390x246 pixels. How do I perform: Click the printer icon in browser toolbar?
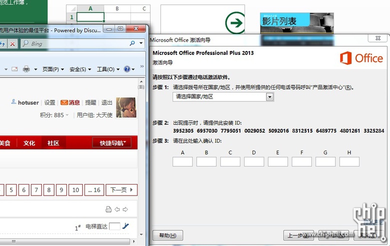(26, 69)
